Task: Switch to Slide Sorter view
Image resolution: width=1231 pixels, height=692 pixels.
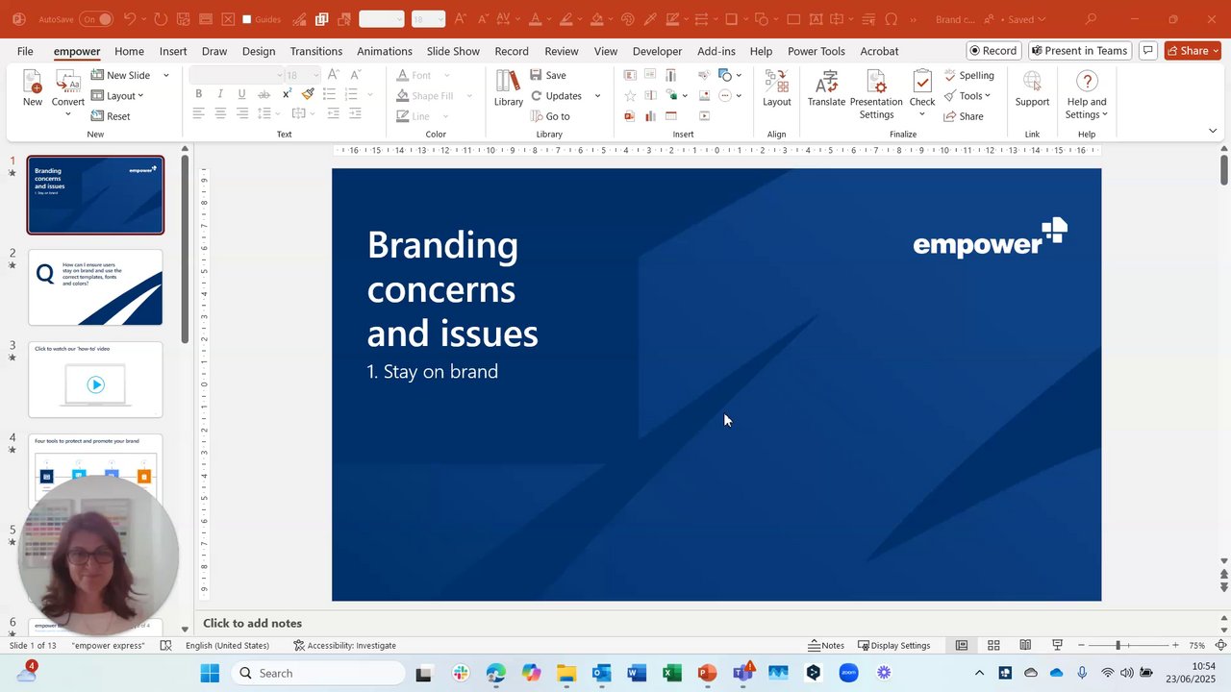Action: [993, 645]
